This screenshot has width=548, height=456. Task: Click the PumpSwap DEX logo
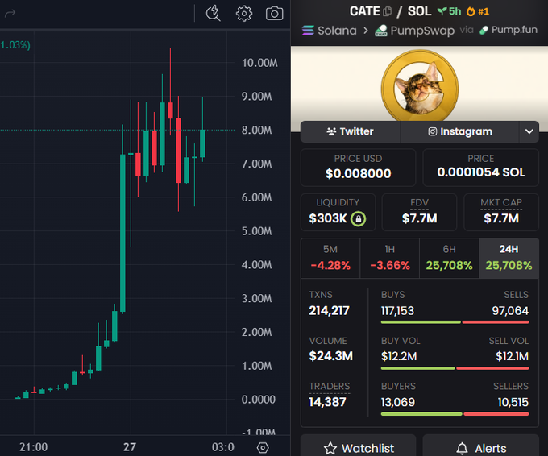pos(381,31)
